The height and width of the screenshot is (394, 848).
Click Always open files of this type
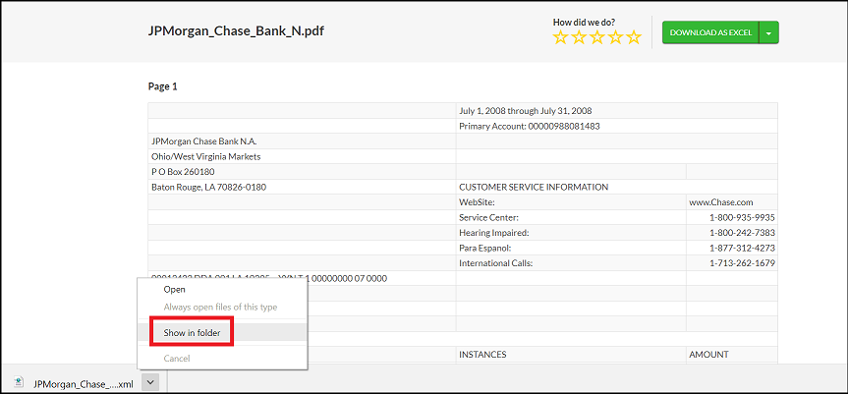(x=220, y=308)
